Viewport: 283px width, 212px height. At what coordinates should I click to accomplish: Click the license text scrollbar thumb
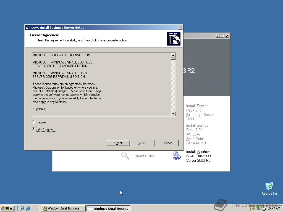(173, 58)
